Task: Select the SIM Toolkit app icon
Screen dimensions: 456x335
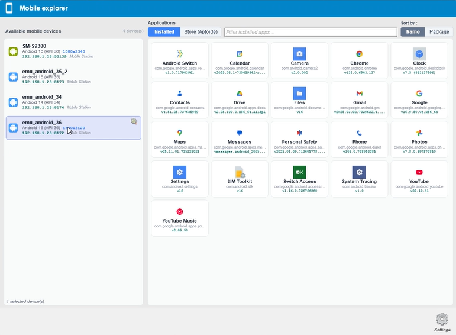Action: (240, 172)
